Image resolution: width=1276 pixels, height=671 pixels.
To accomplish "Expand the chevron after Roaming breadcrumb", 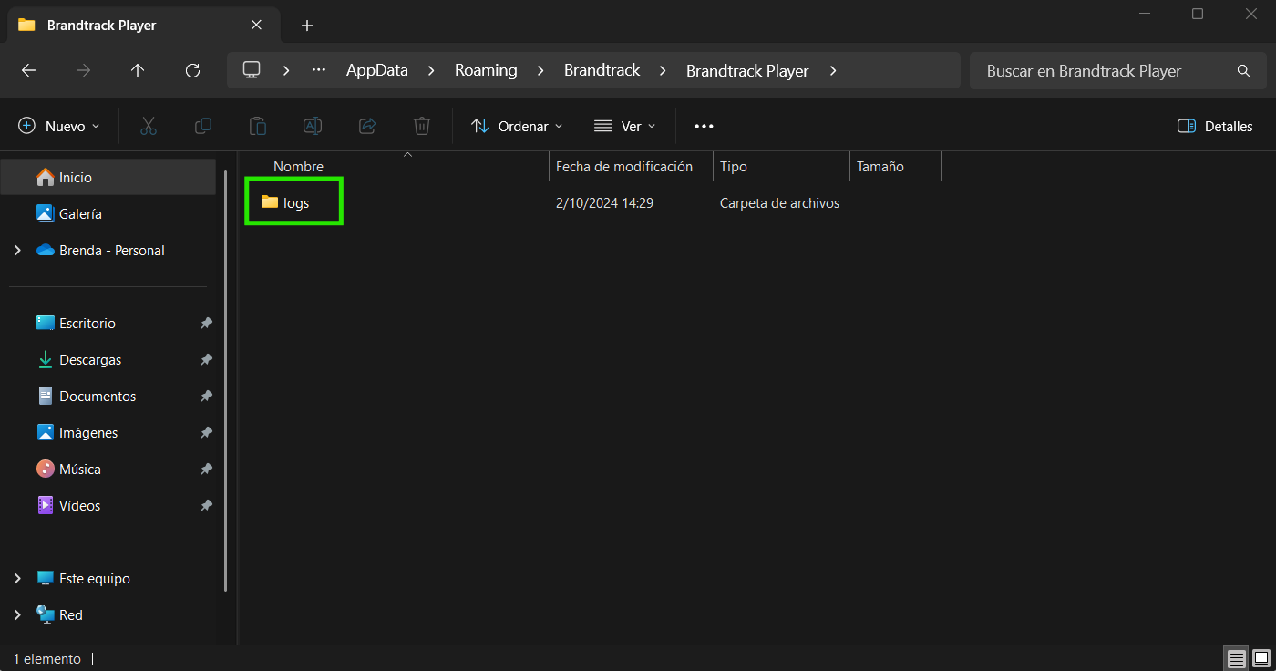I will [x=540, y=70].
